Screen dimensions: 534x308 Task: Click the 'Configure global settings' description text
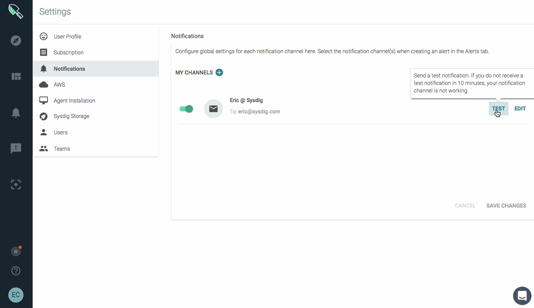(x=332, y=51)
